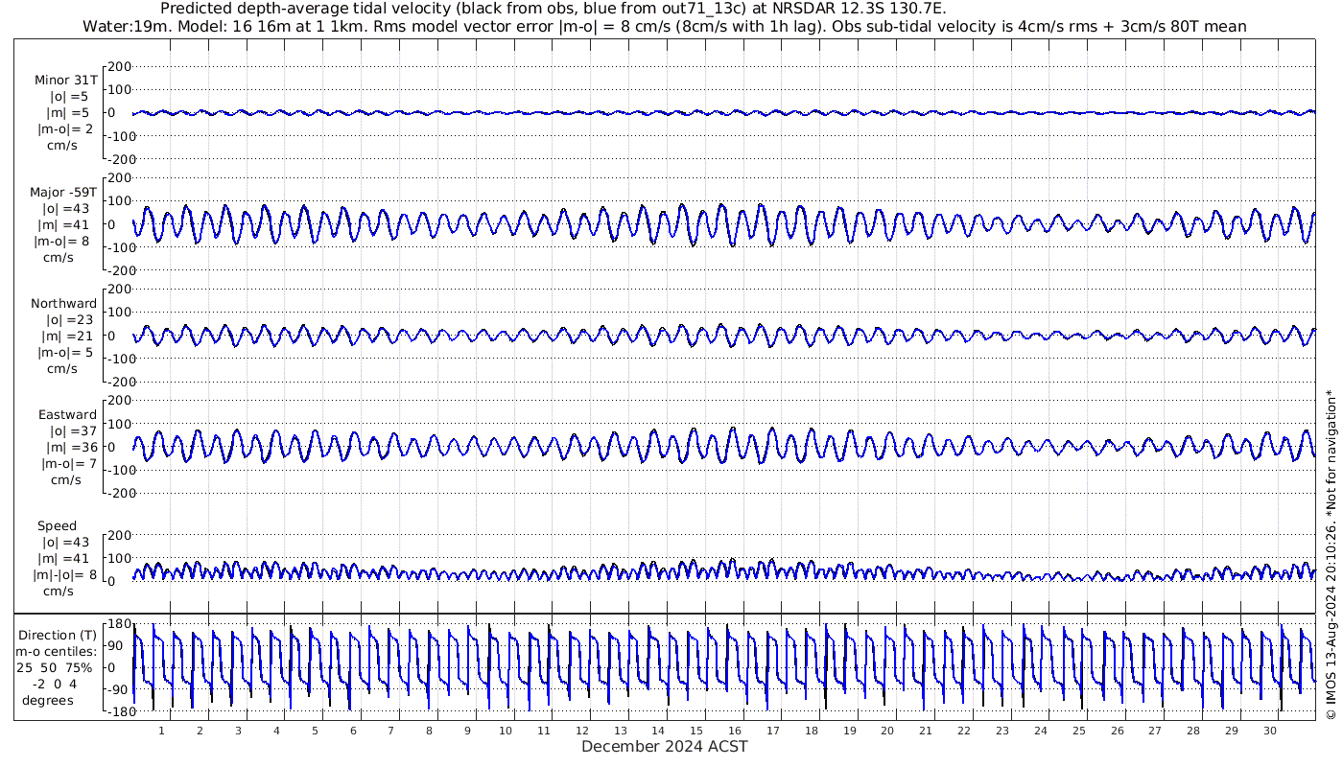Select the 'Minor 31T' panel label

66,80
